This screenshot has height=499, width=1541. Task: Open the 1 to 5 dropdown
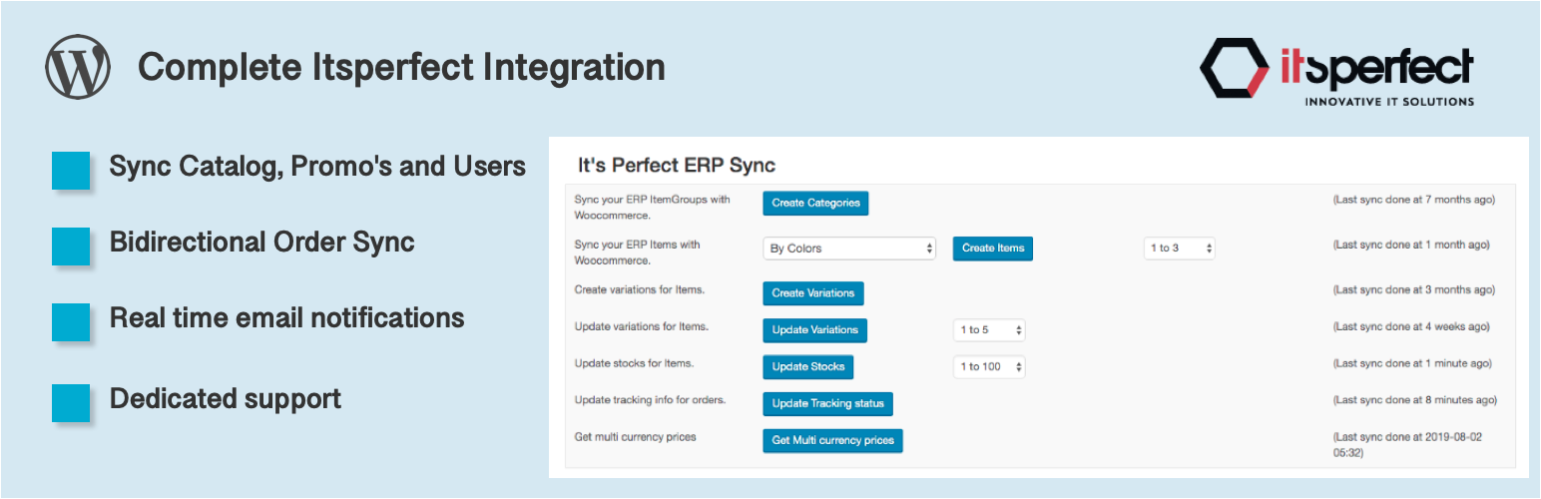coord(989,330)
